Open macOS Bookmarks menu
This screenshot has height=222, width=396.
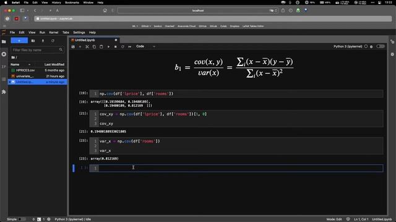click(72, 2)
